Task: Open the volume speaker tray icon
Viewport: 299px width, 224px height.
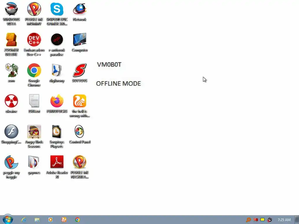Action: click(x=270, y=220)
